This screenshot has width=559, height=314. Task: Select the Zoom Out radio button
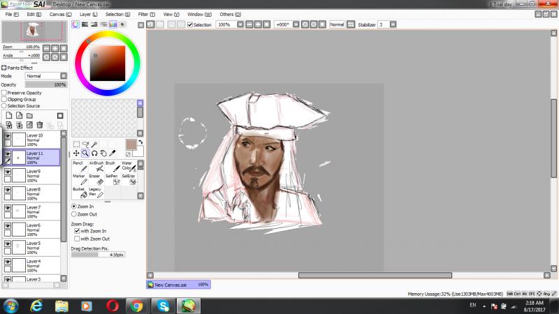coord(75,214)
